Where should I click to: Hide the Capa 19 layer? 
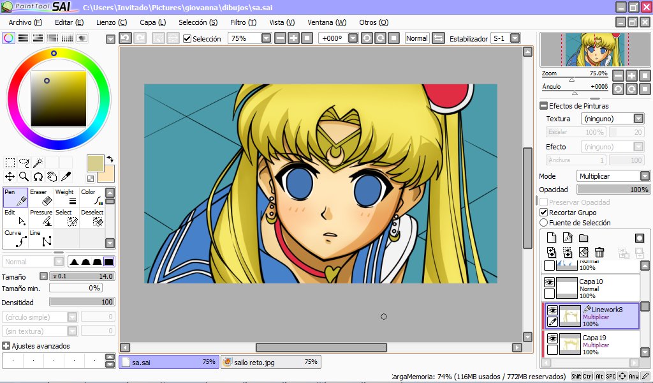[552, 338]
